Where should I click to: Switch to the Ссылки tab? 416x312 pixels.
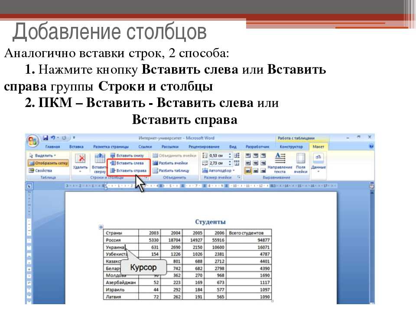[x=145, y=146]
